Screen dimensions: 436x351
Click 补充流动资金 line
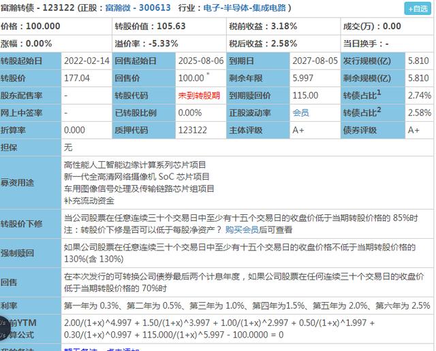(x=89, y=201)
